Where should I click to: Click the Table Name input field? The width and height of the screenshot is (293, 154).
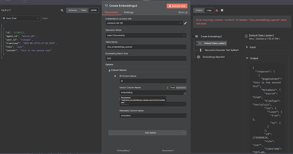point(146,47)
